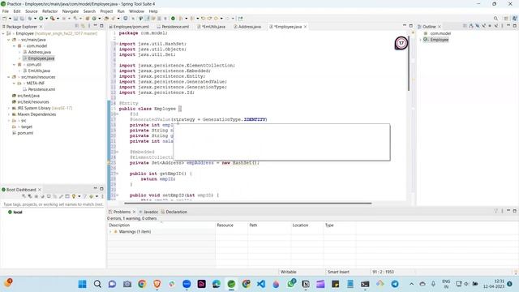
Task: Open Telegram from the taskbar
Action: coord(395,284)
